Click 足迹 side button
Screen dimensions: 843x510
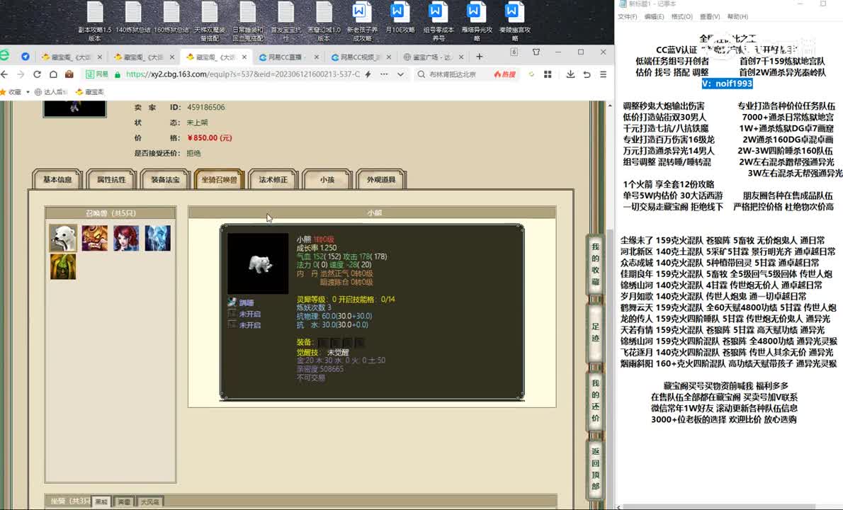click(595, 332)
